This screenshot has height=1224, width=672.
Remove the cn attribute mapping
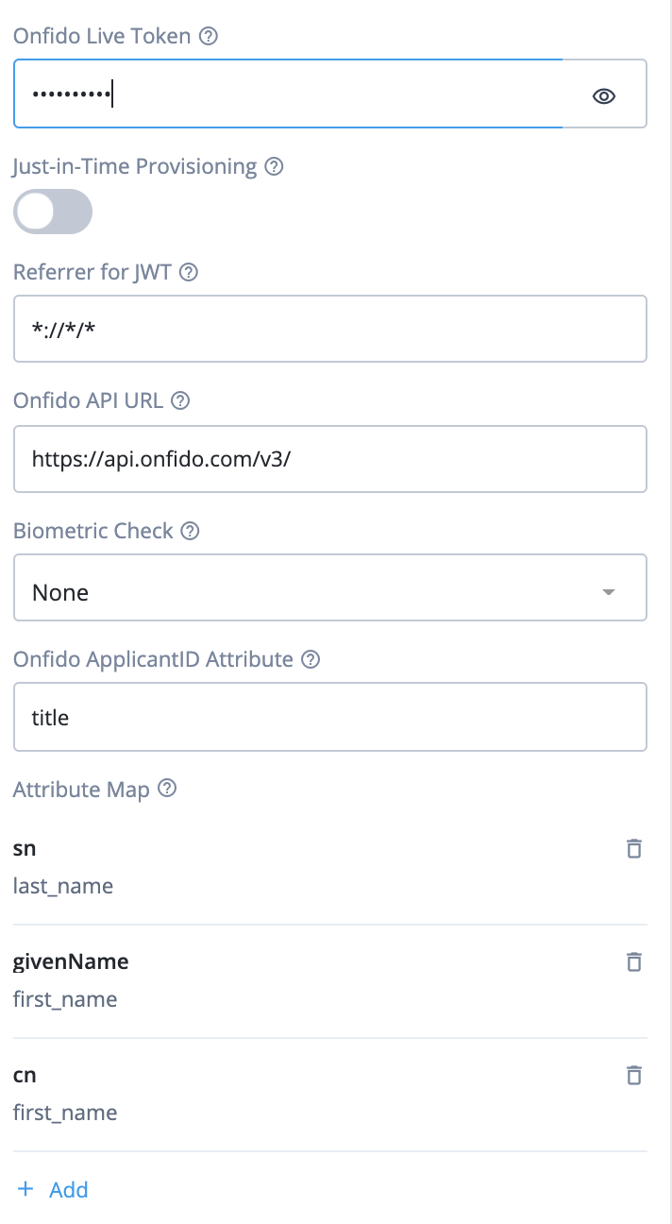(x=634, y=1075)
